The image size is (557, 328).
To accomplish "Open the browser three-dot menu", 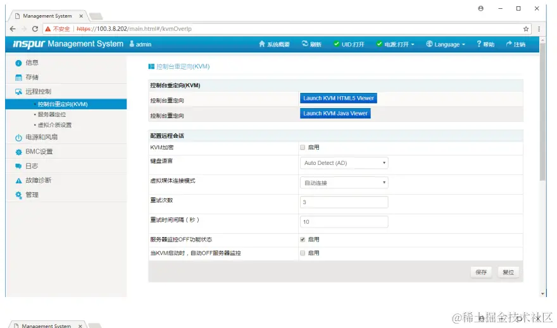I will (x=539, y=29).
